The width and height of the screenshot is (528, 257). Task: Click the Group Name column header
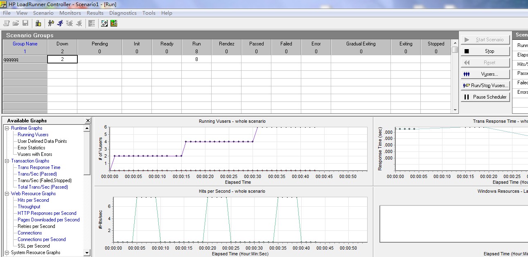pos(25,44)
